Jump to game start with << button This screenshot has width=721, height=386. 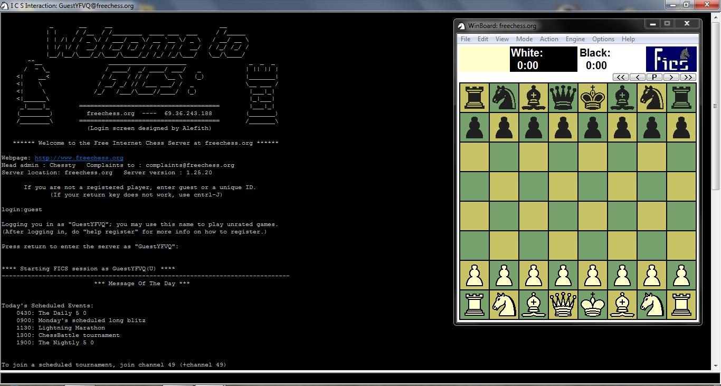(621, 77)
